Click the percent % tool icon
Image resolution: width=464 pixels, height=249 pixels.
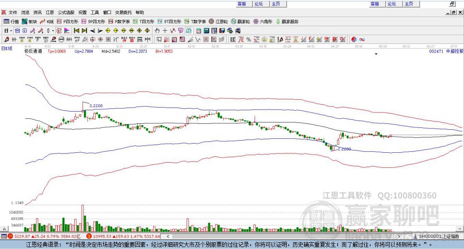[x=249, y=39]
